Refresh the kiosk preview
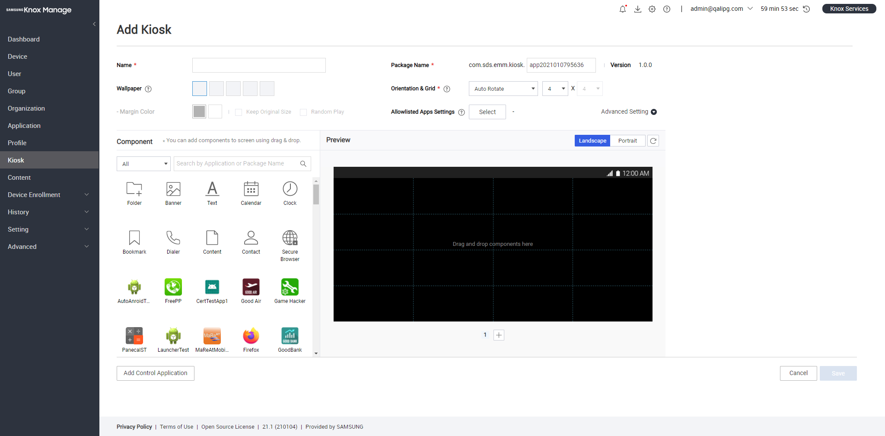Screen dimensions: 885x436 click(x=653, y=141)
